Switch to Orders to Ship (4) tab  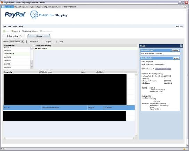point(14,36)
